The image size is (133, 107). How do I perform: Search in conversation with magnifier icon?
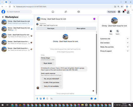[118, 31]
